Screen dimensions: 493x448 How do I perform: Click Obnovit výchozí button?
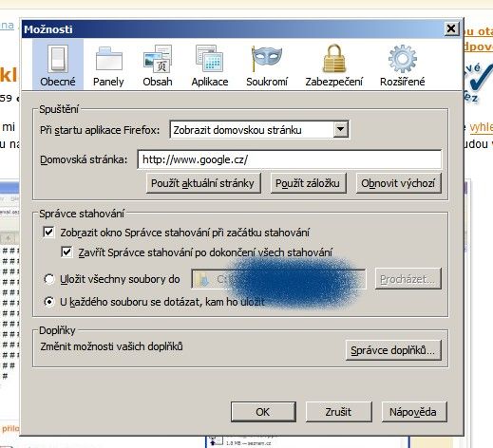[x=398, y=183]
